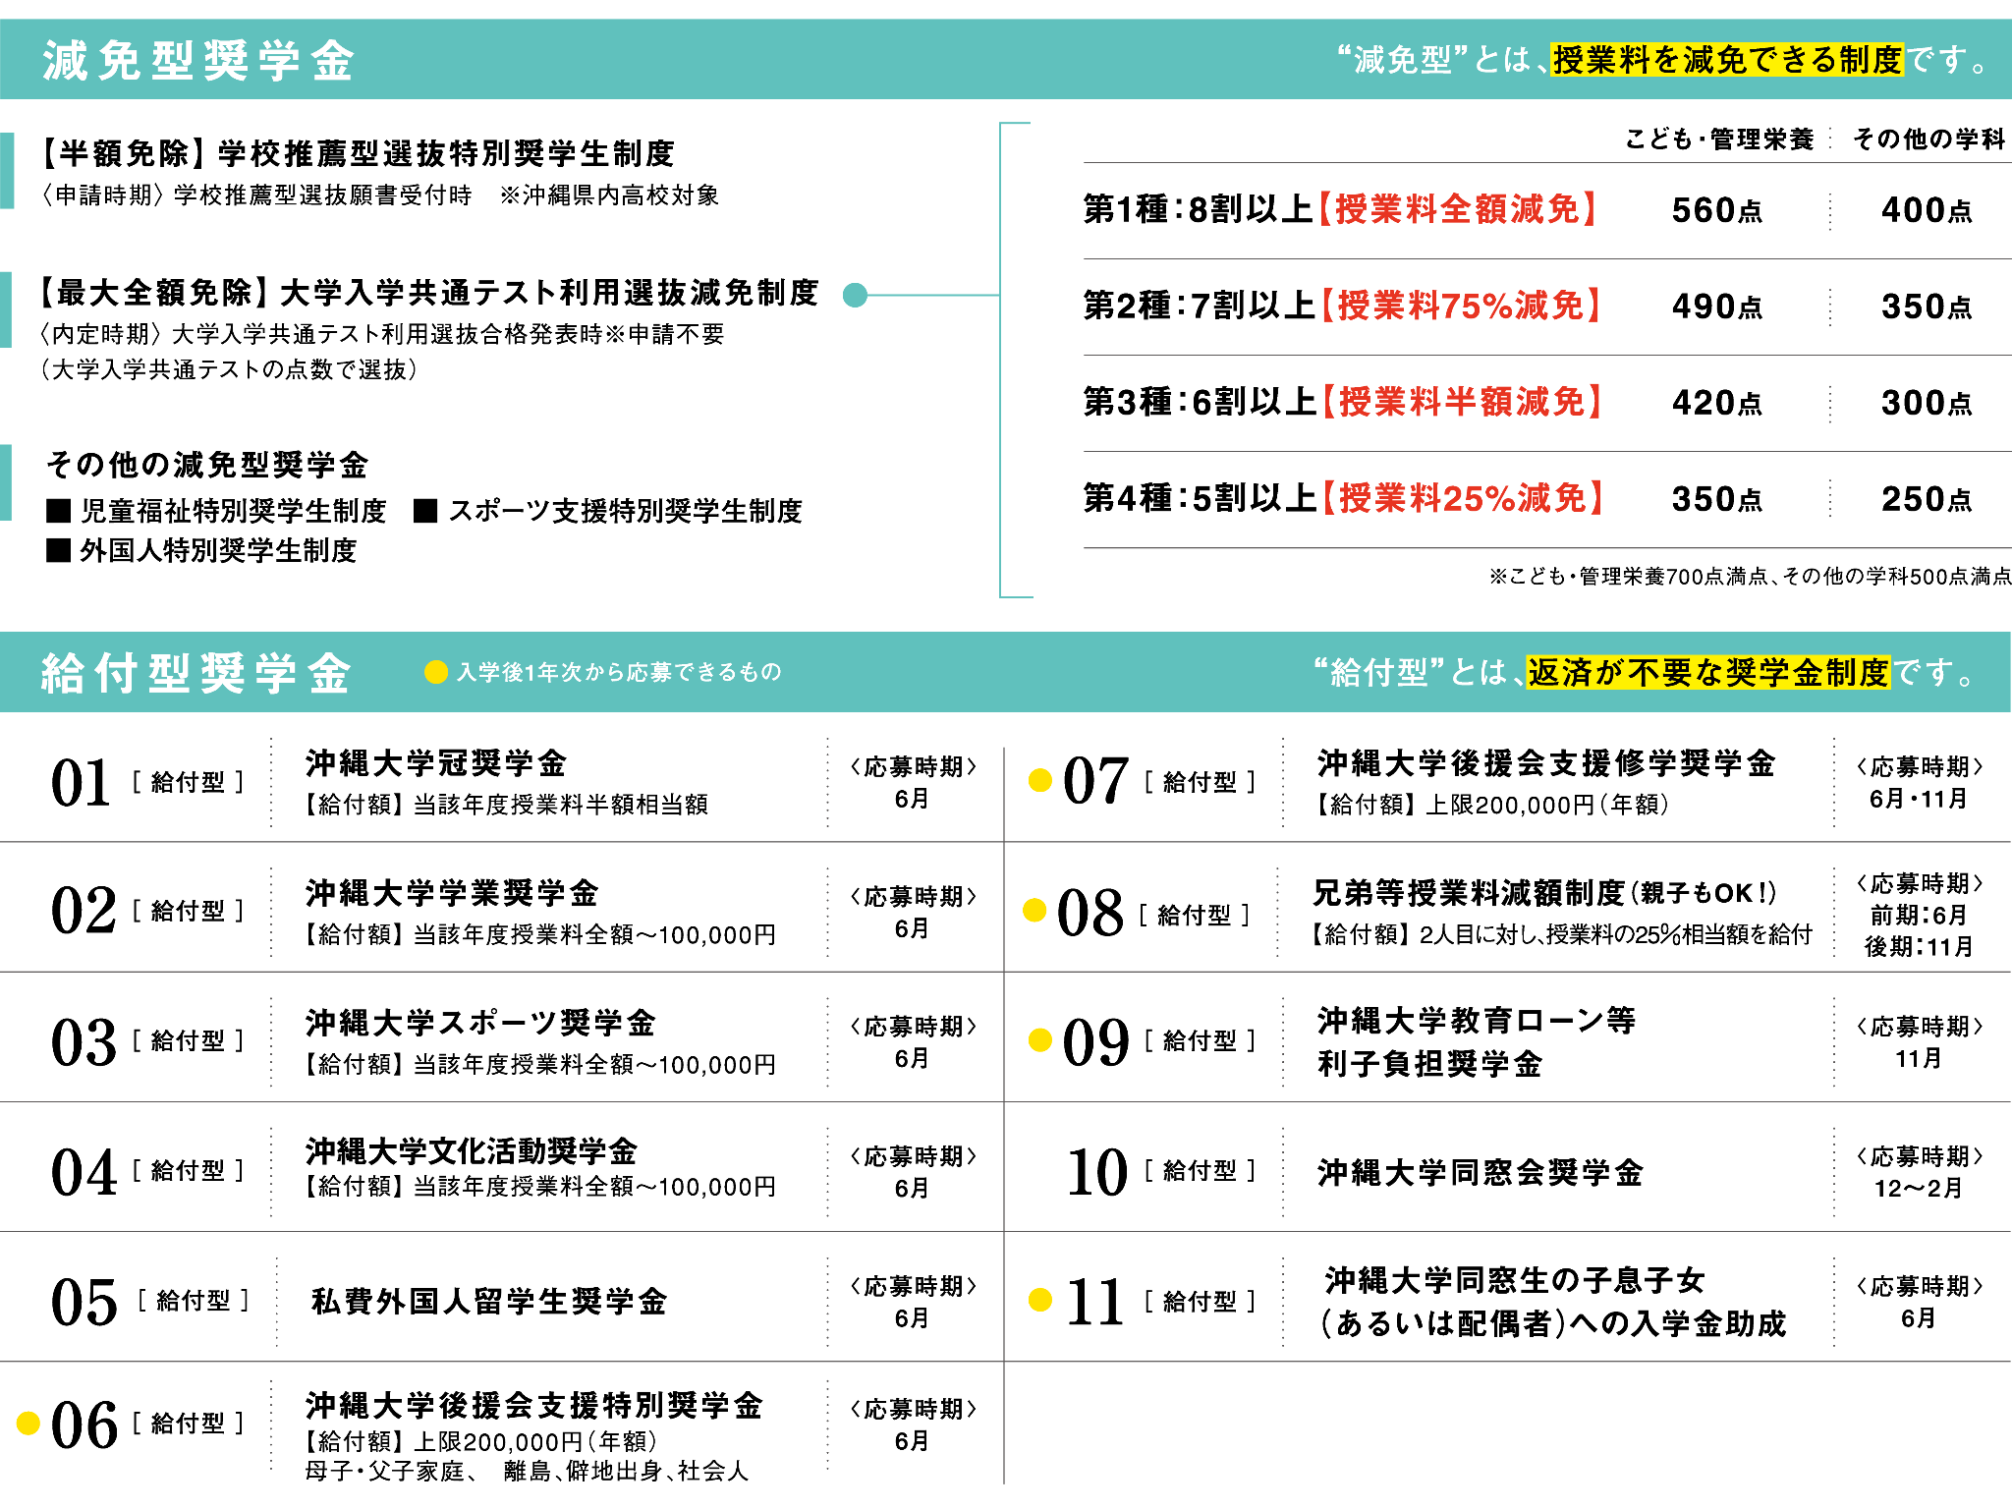Click the highlighted text 授業料を減免できる制度
Viewport: 2012px width, 1509px height.
tap(1726, 60)
